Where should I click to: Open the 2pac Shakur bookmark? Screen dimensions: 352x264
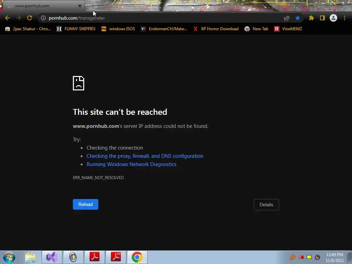[28, 29]
